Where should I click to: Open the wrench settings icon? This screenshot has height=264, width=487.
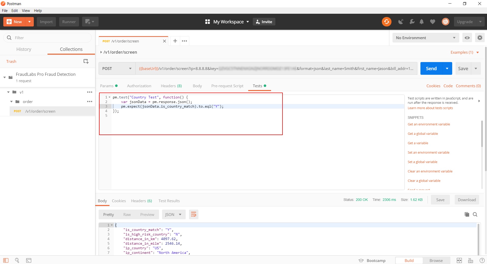pos(412,22)
